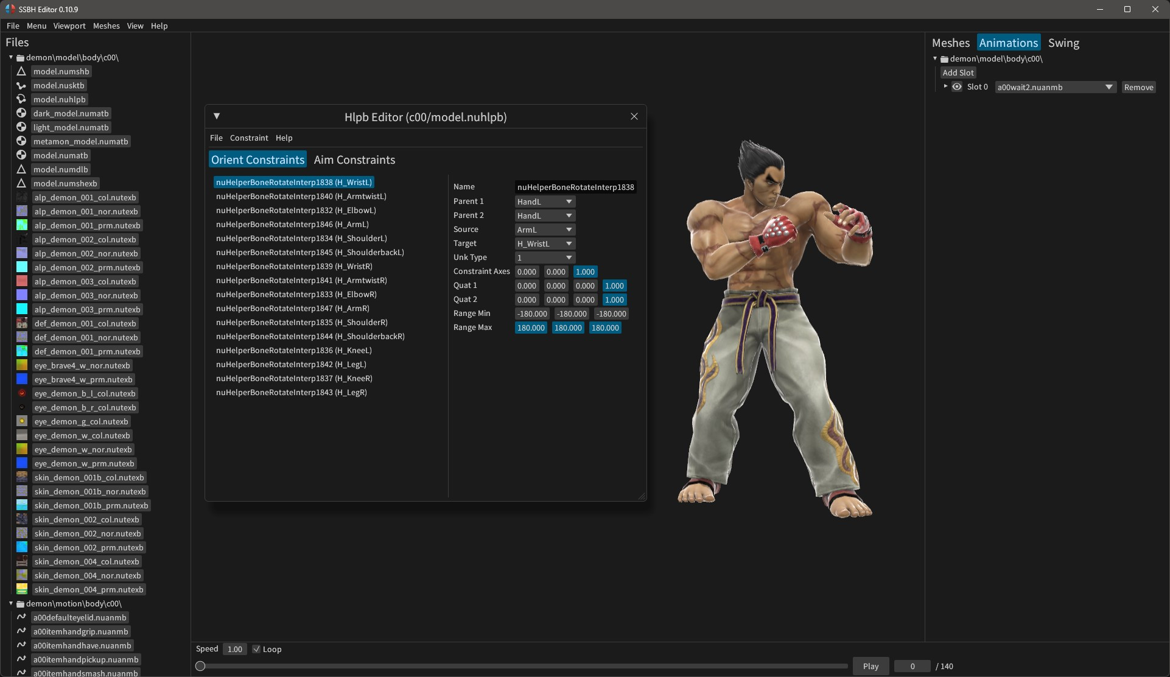Image resolution: width=1170 pixels, height=677 pixels.
Task: Select the model.nusktb skeleton icon
Action: point(21,85)
